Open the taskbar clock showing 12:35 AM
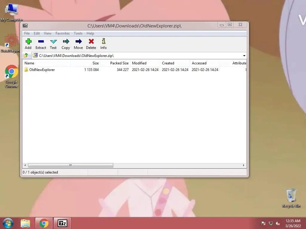Viewport: 306px width, 229px height. point(293,223)
